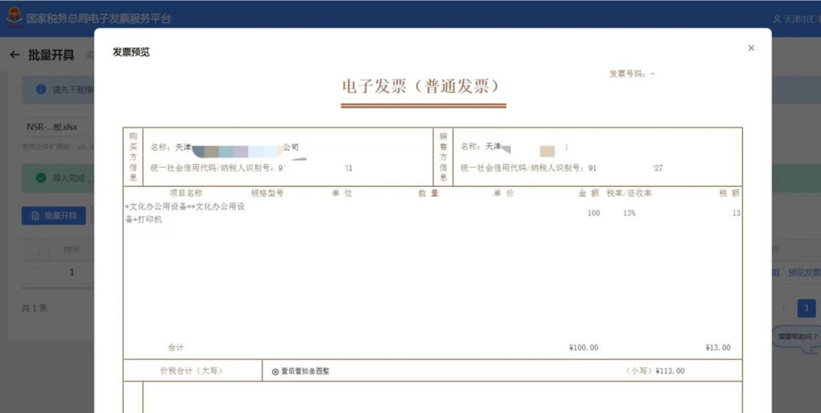Close the 发票预览 invoice preview dialog
This screenshot has width=821, height=413.
[751, 48]
